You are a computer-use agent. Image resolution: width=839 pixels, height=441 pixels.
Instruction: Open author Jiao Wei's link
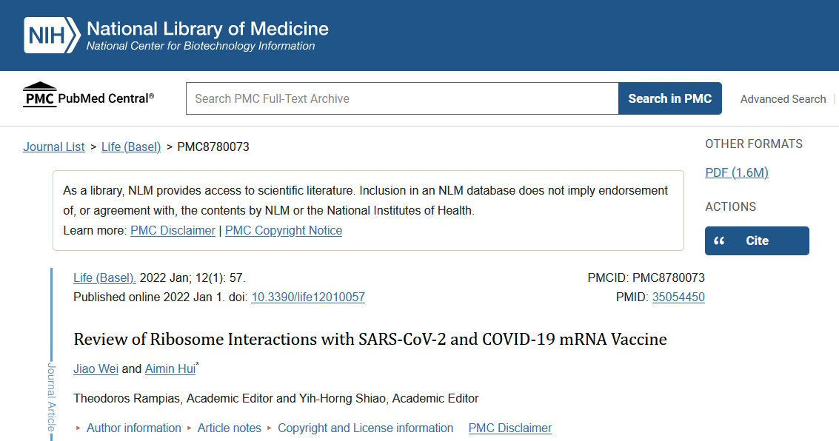[x=96, y=368]
